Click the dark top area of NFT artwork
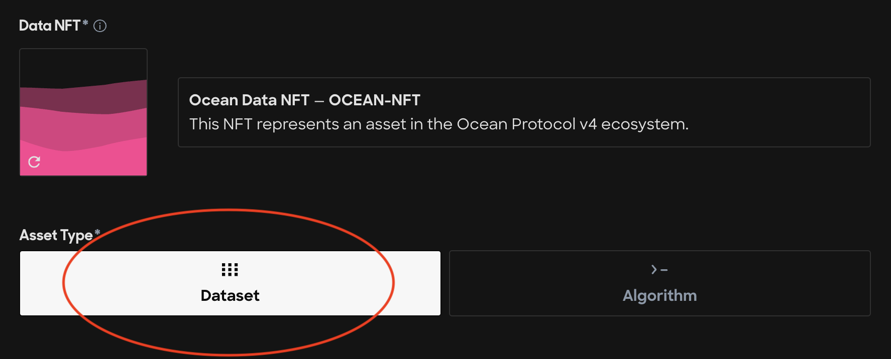Screen dimensions: 891x359 click(x=83, y=66)
